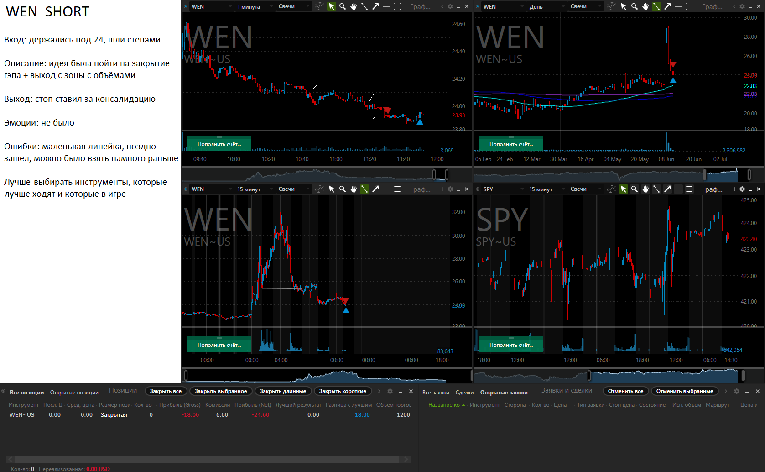Select highlighted line tool in WEN 15 минут chart
The height and width of the screenshot is (472, 765).
[x=364, y=189]
